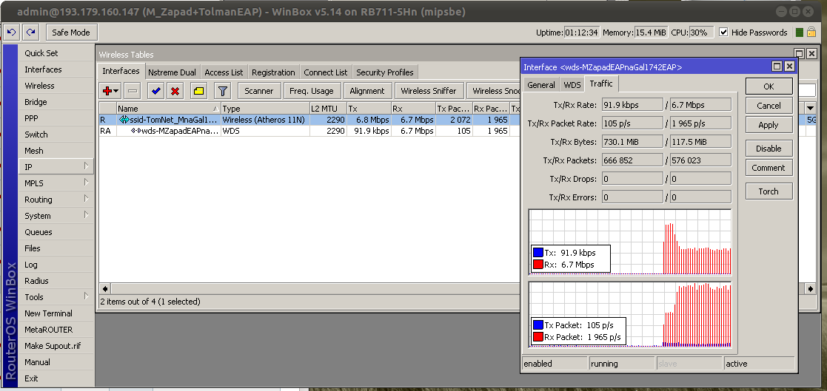Image resolution: width=827 pixels, height=391 pixels.
Task: Click the Comment button in dialog
Action: (x=769, y=168)
